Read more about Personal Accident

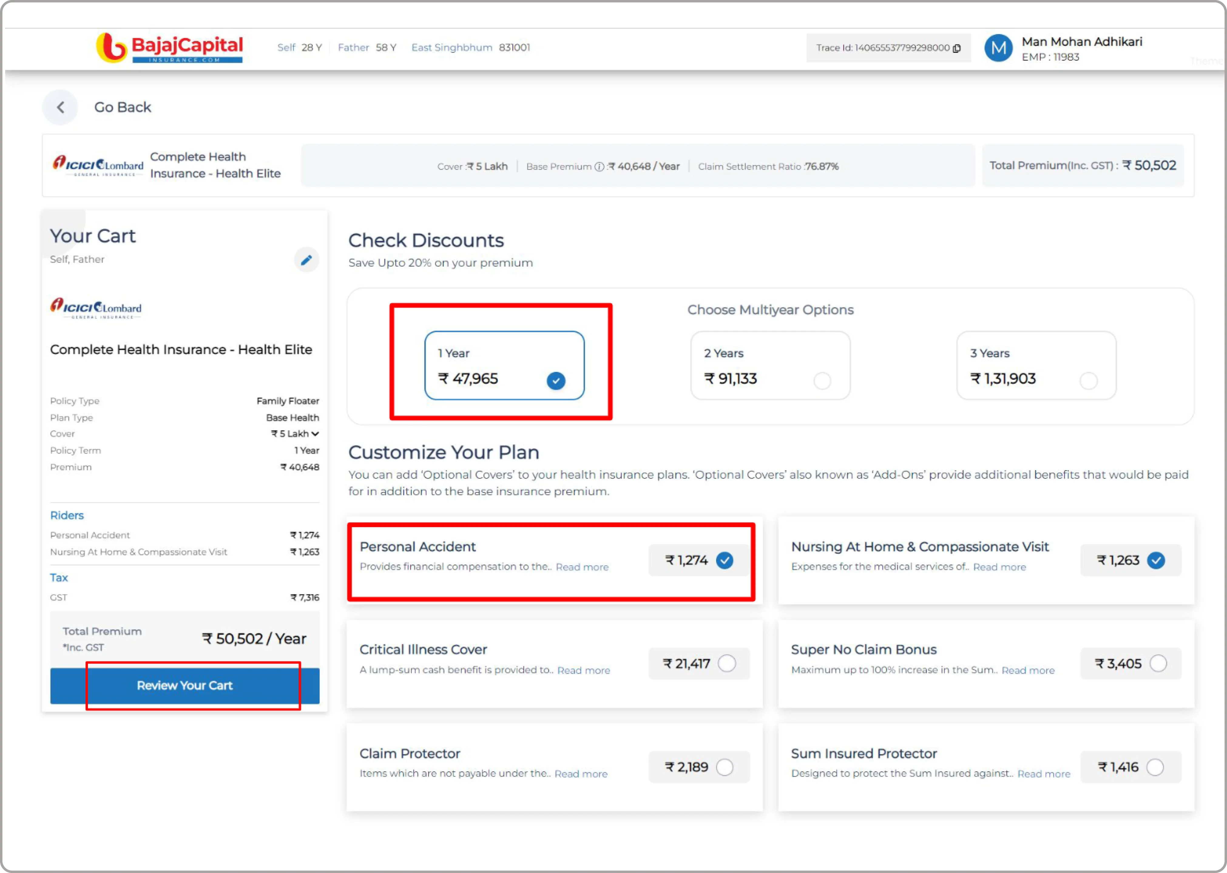[x=582, y=568]
